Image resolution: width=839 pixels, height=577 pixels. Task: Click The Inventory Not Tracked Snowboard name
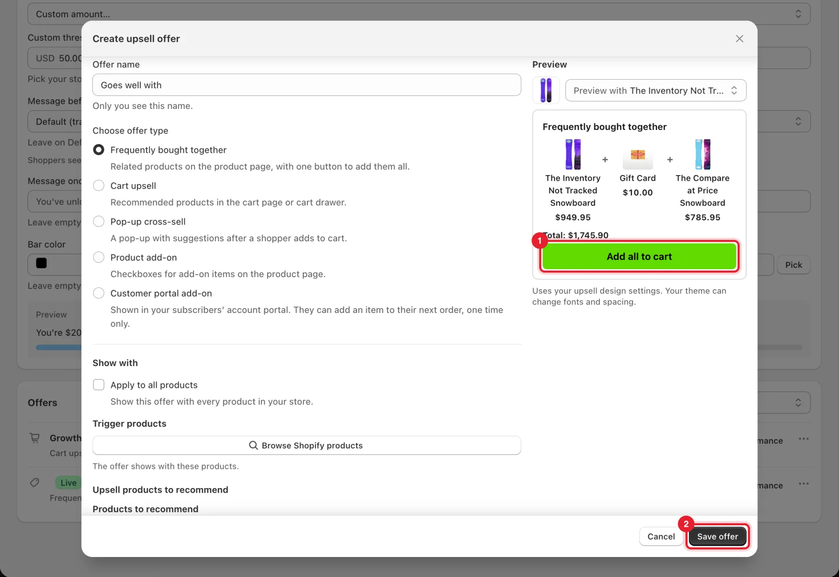[x=573, y=190]
